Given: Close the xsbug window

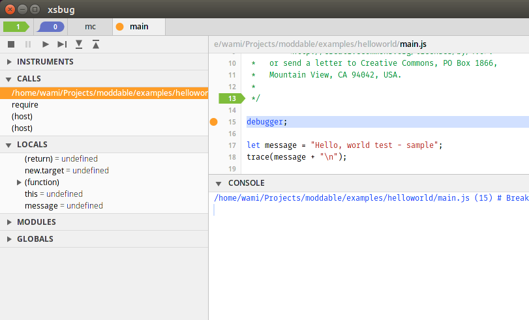Looking at the screenshot, I should pos(10,9).
